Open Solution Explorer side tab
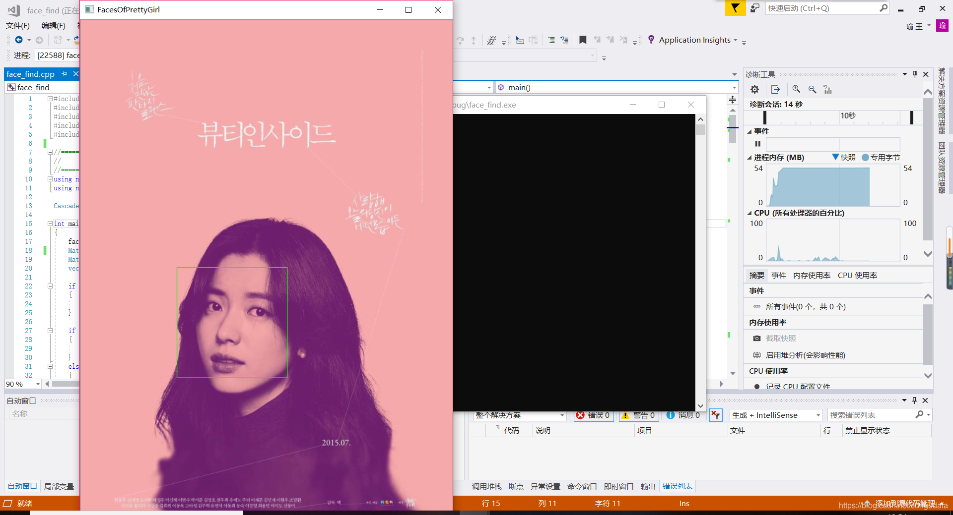Screen dimensions: 953x515 [x=942, y=101]
